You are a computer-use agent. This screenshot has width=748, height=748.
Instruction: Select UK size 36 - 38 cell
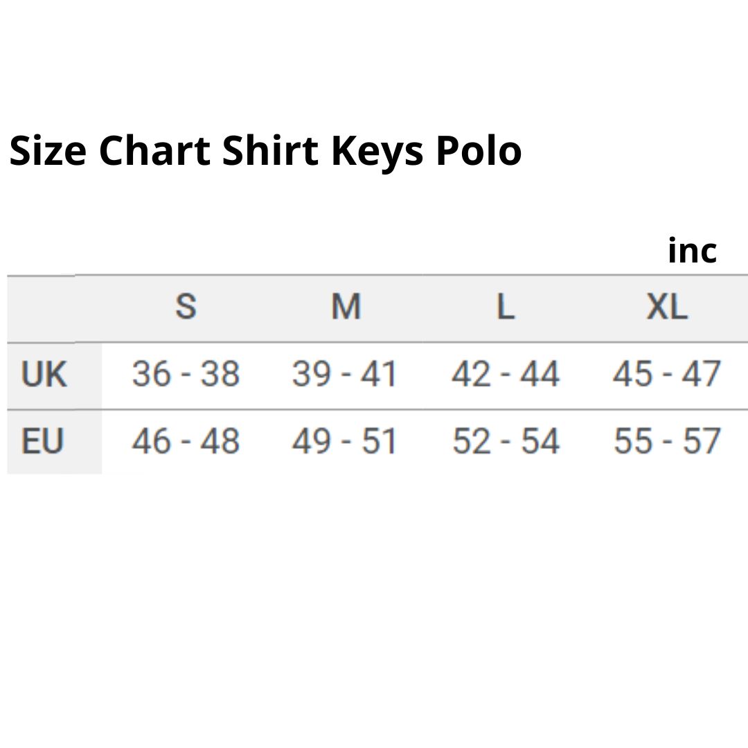(186, 373)
